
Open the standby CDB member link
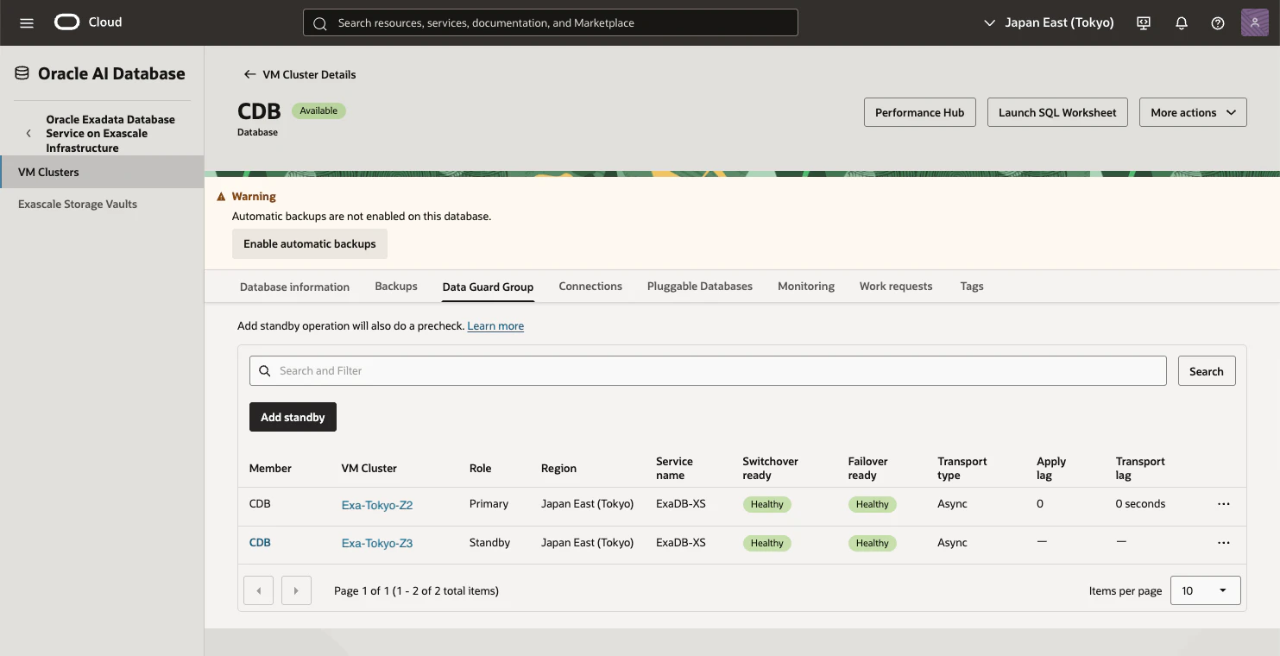point(260,543)
